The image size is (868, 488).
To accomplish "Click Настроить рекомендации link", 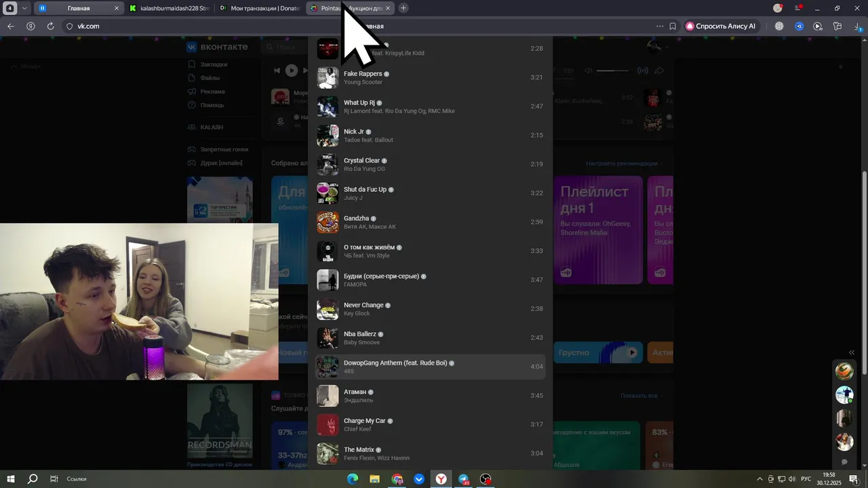I will pyautogui.click(x=622, y=163).
